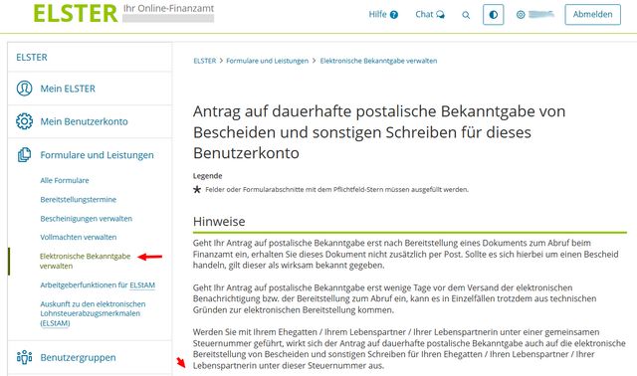Click the Legende label

(x=208, y=176)
